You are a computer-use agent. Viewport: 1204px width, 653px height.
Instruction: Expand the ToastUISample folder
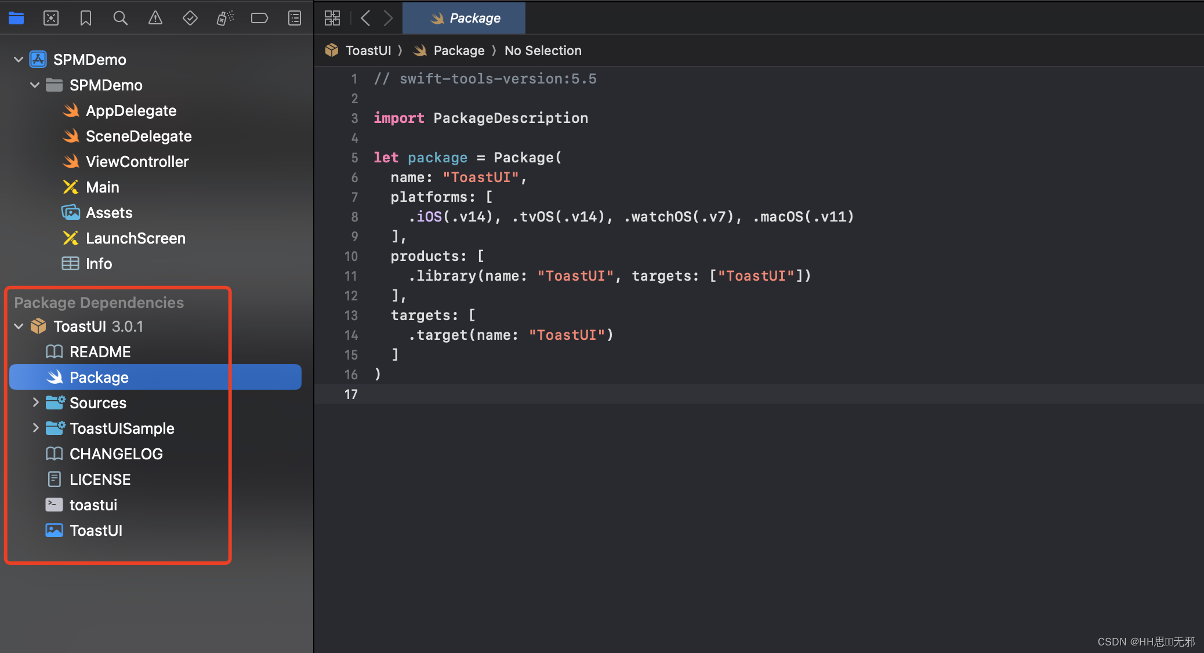click(x=35, y=428)
